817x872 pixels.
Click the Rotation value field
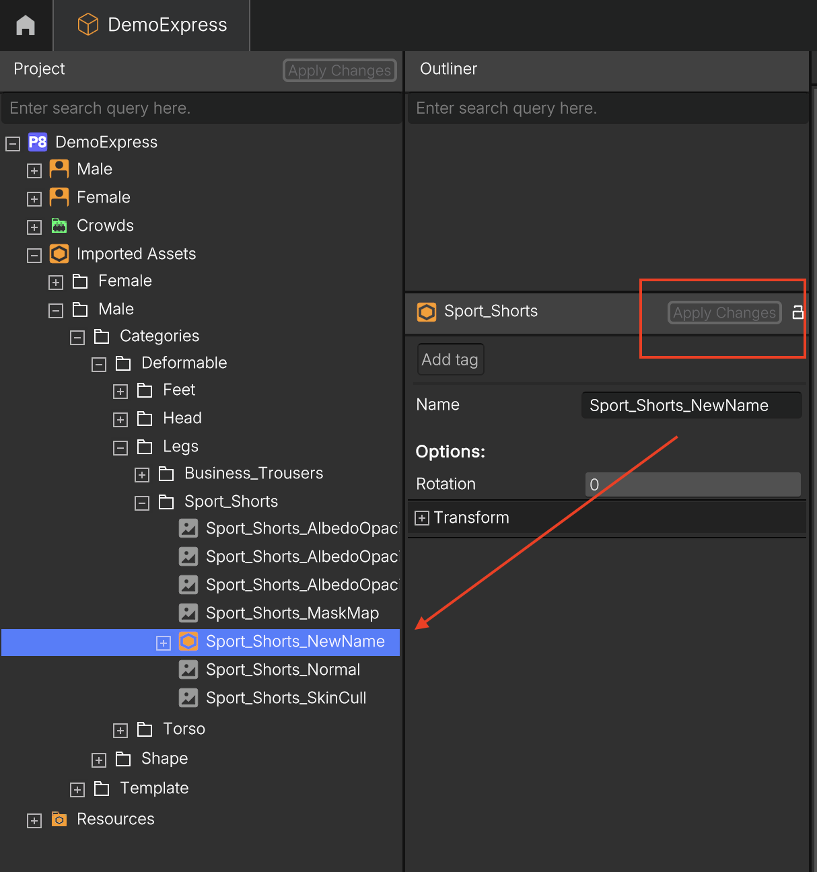[x=693, y=484]
